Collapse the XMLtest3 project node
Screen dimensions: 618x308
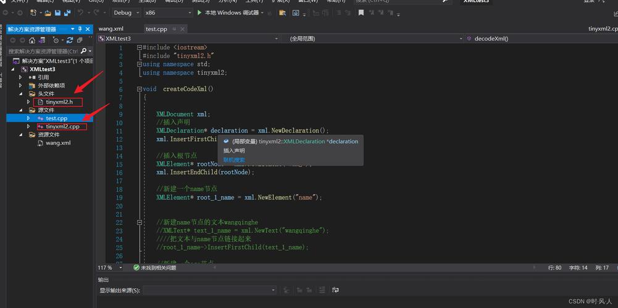[x=12, y=69]
